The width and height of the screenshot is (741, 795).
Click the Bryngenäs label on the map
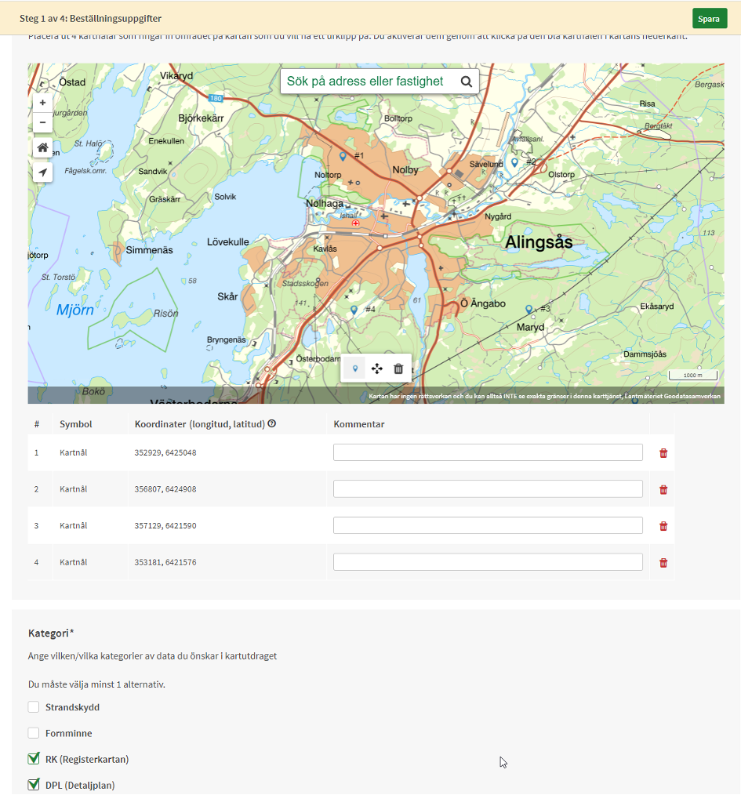click(x=226, y=339)
